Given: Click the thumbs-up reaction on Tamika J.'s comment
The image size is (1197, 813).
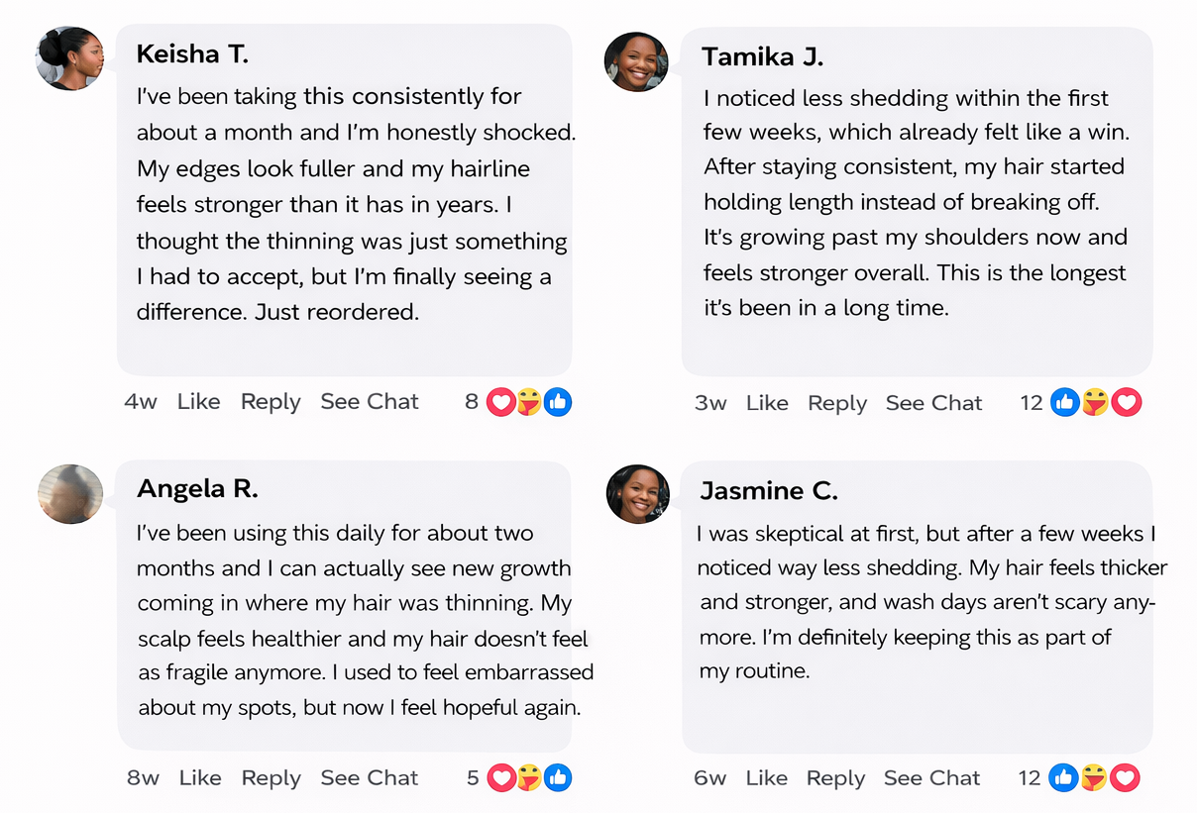Looking at the screenshot, I should tap(1064, 402).
